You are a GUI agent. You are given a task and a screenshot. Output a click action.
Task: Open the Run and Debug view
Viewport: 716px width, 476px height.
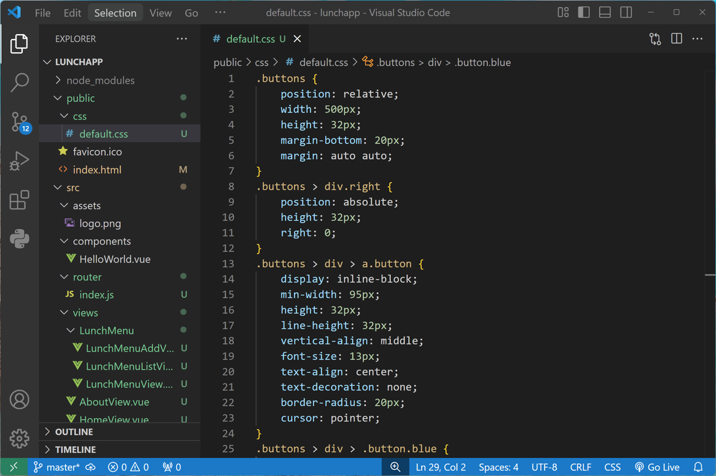coord(19,161)
